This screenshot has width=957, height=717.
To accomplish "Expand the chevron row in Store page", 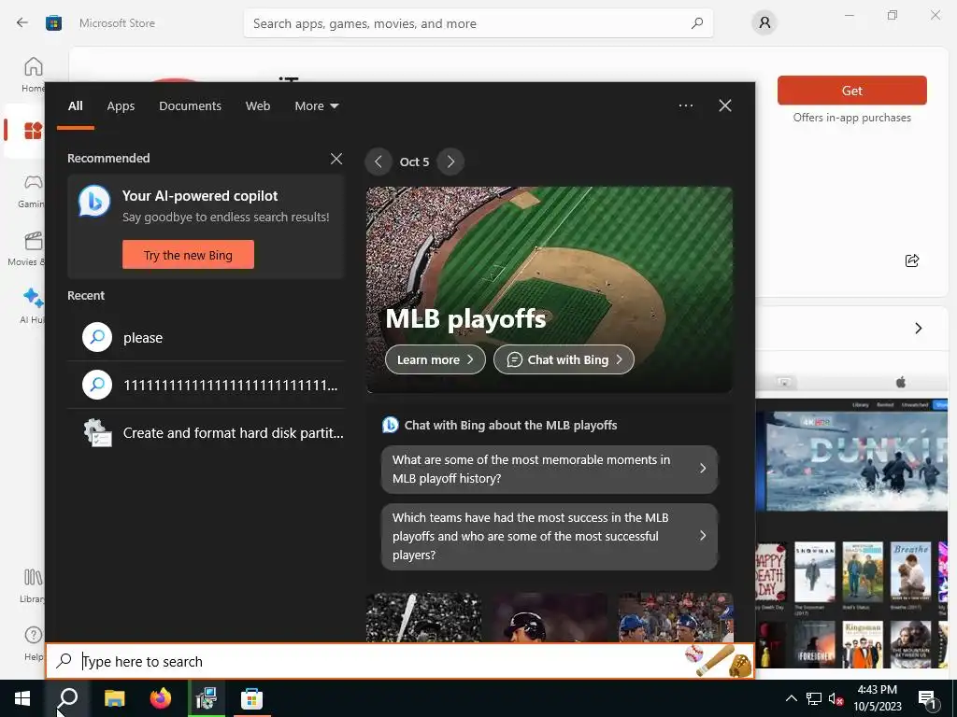I will point(918,328).
